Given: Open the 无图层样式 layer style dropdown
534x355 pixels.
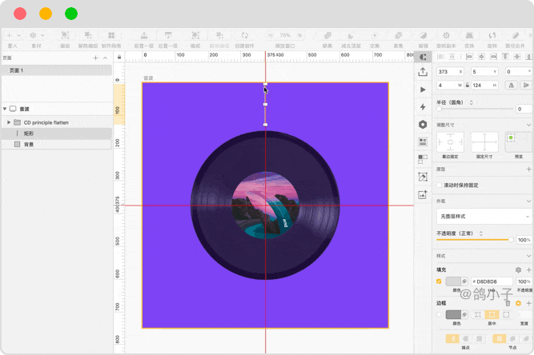Looking at the screenshot, I should (484, 216).
